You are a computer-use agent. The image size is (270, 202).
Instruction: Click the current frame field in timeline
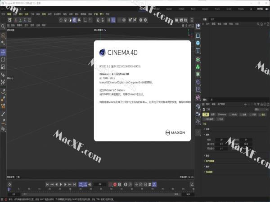coord(100,184)
